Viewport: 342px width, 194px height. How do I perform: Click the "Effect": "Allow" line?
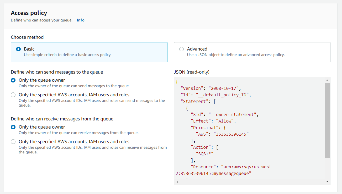click(213, 121)
